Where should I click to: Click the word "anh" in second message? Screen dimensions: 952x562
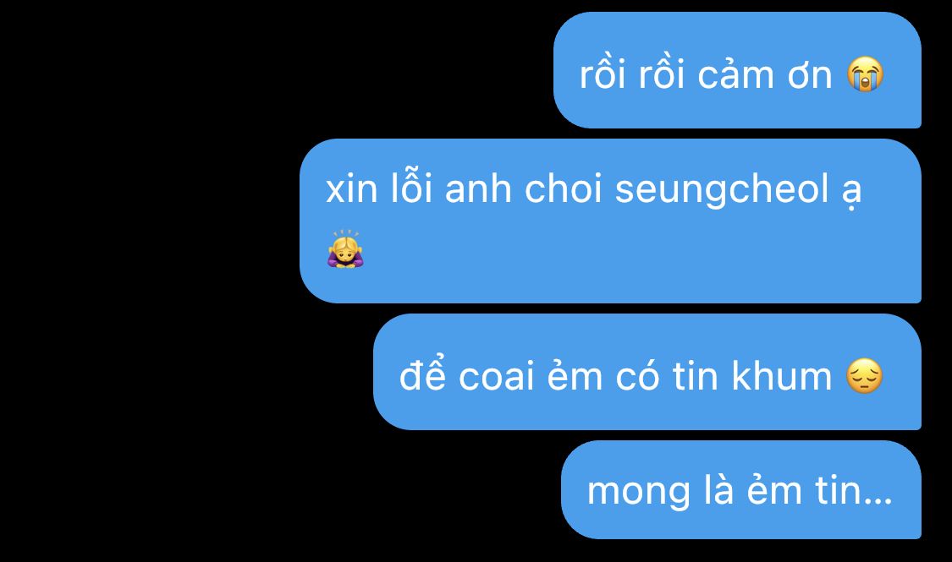478,188
